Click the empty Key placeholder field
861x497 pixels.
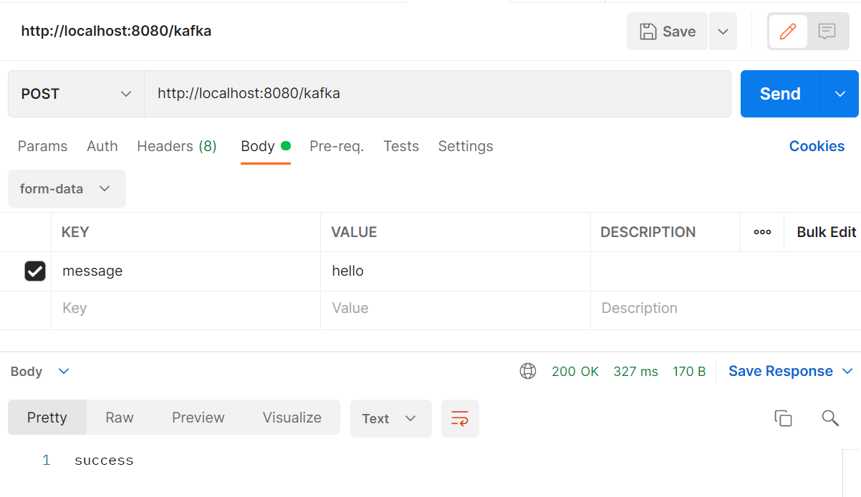tap(186, 310)
